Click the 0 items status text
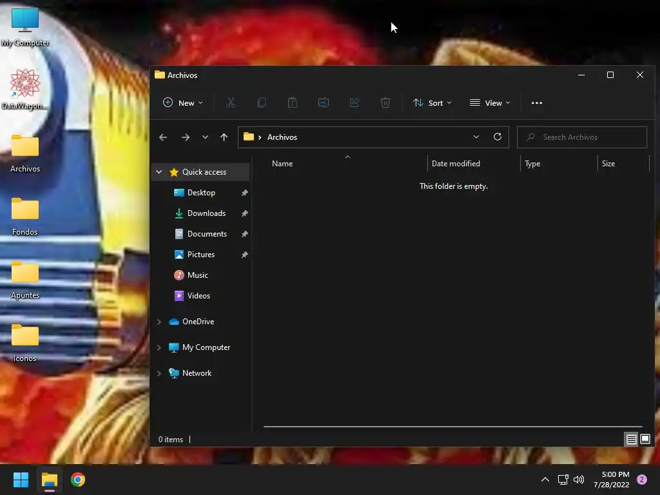Viewport: 660px width, 495px height. click(x=170, y=440)
